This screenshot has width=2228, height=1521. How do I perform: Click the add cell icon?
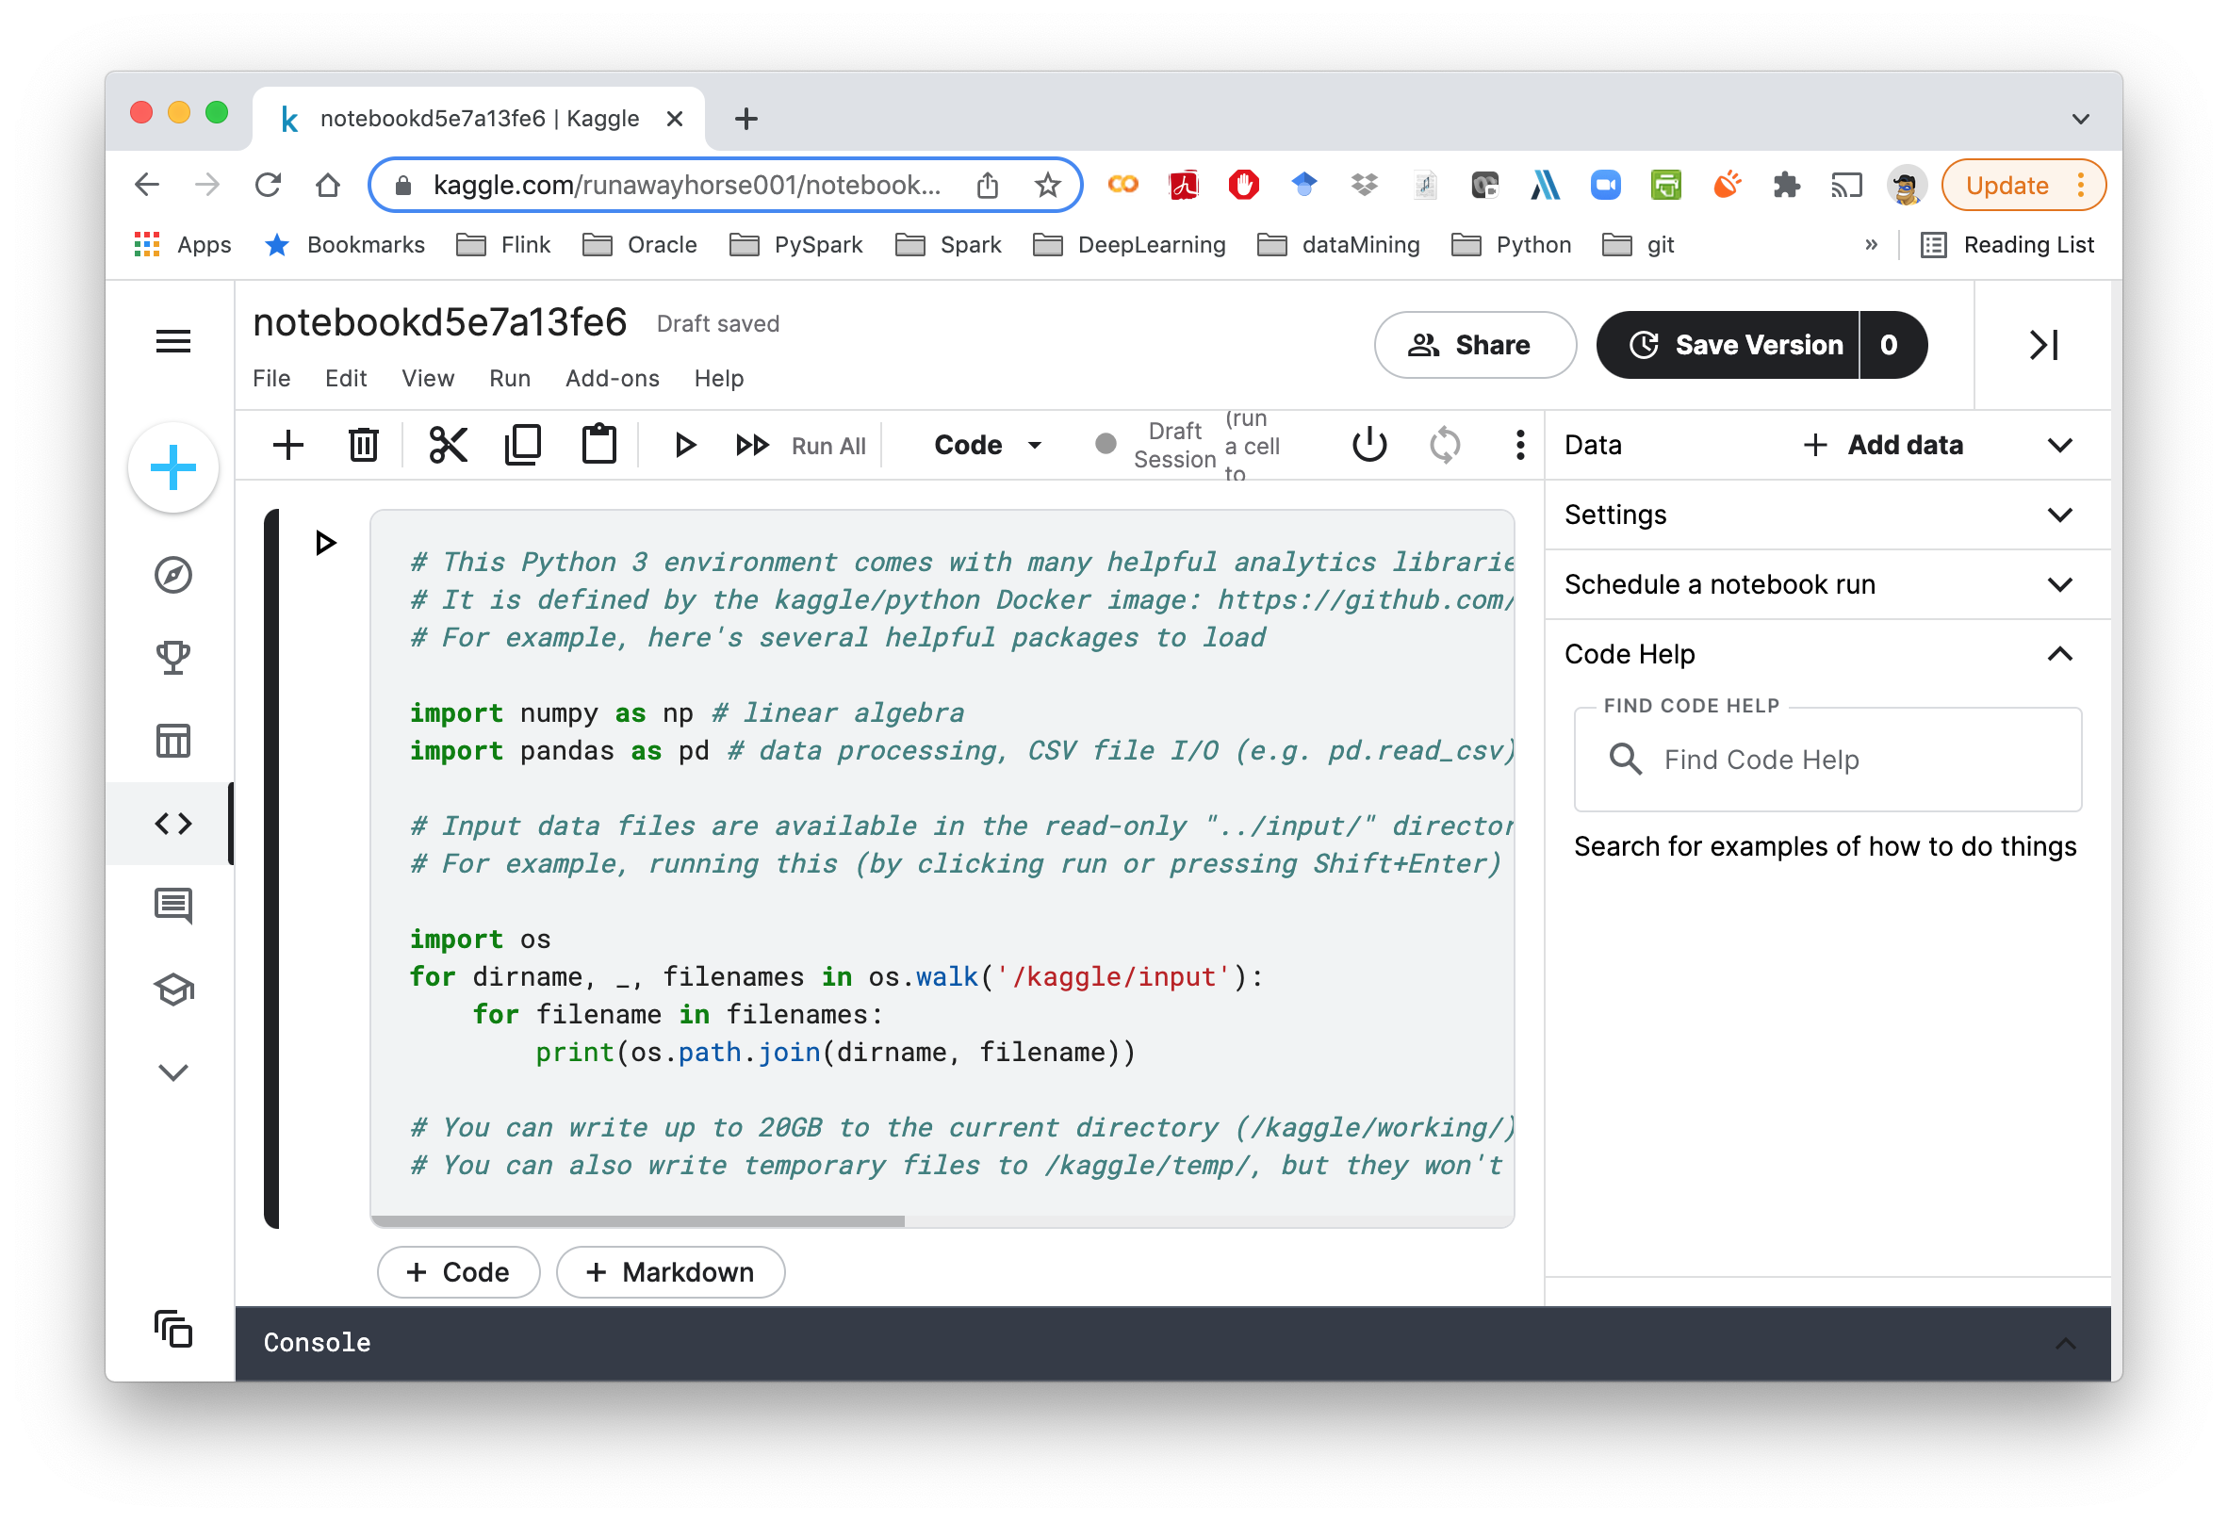(x=287, y=446)
